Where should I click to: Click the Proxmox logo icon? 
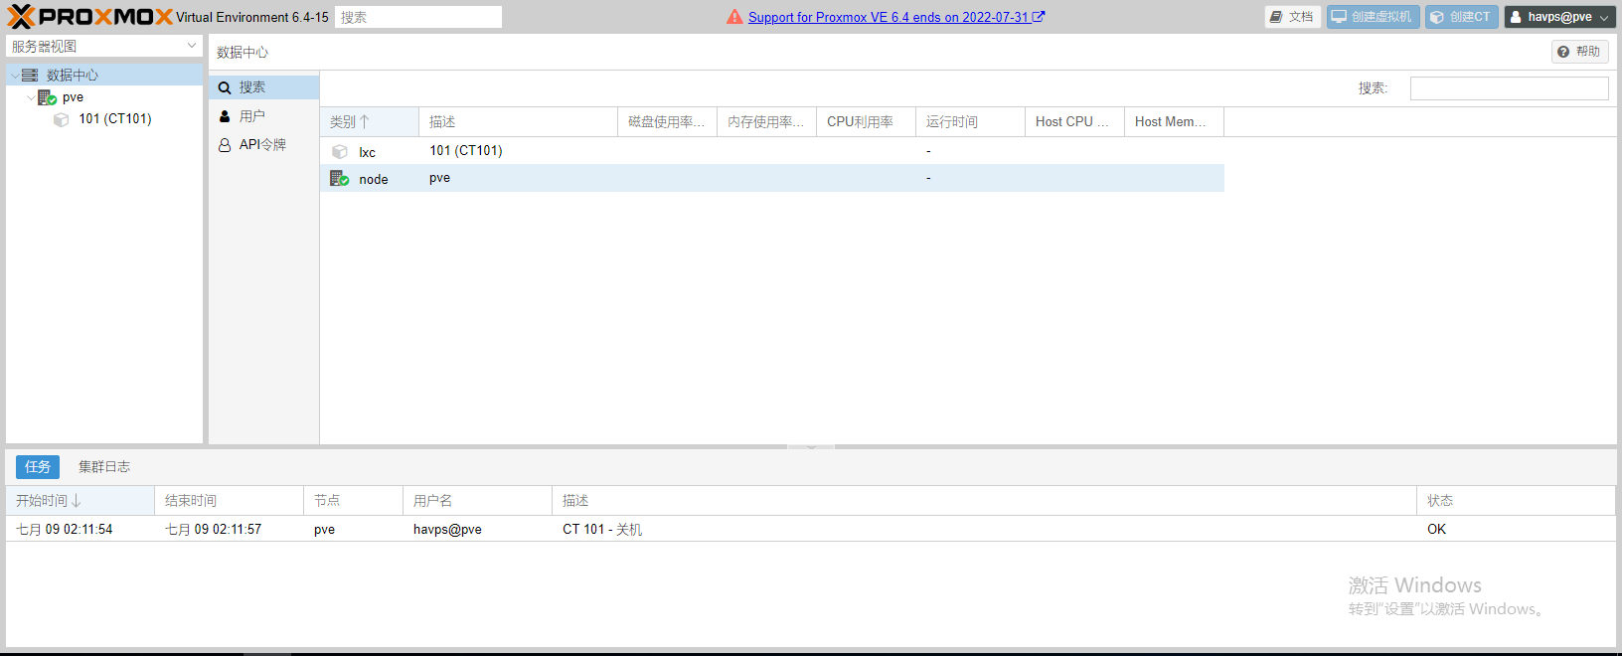point(22,17)
